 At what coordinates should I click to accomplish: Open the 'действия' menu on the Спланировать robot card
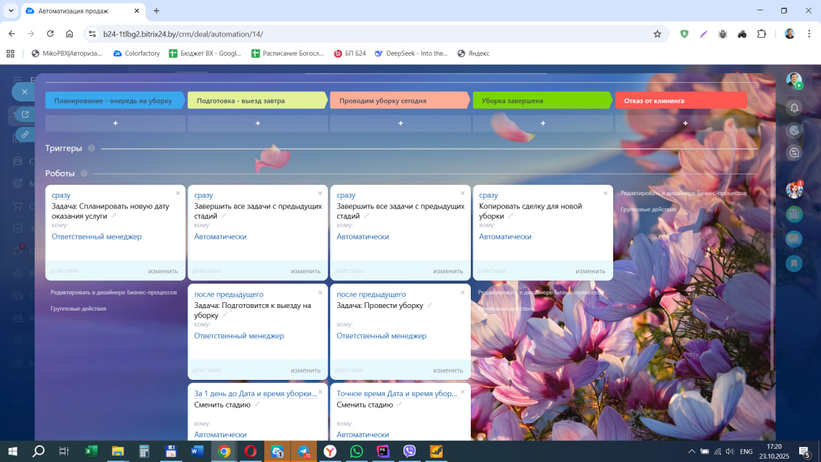(63, 271)
